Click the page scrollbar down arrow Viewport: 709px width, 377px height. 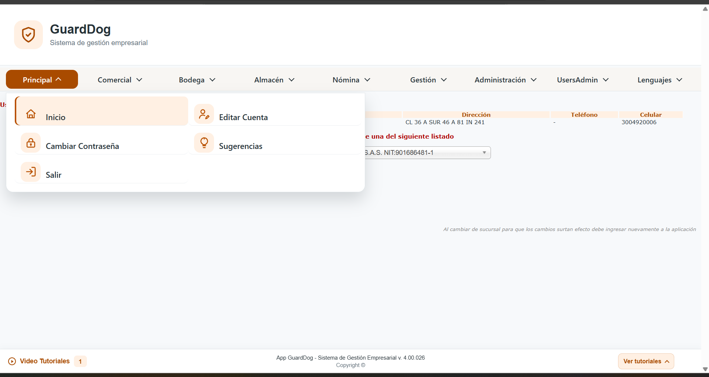(x=705, y=369)
